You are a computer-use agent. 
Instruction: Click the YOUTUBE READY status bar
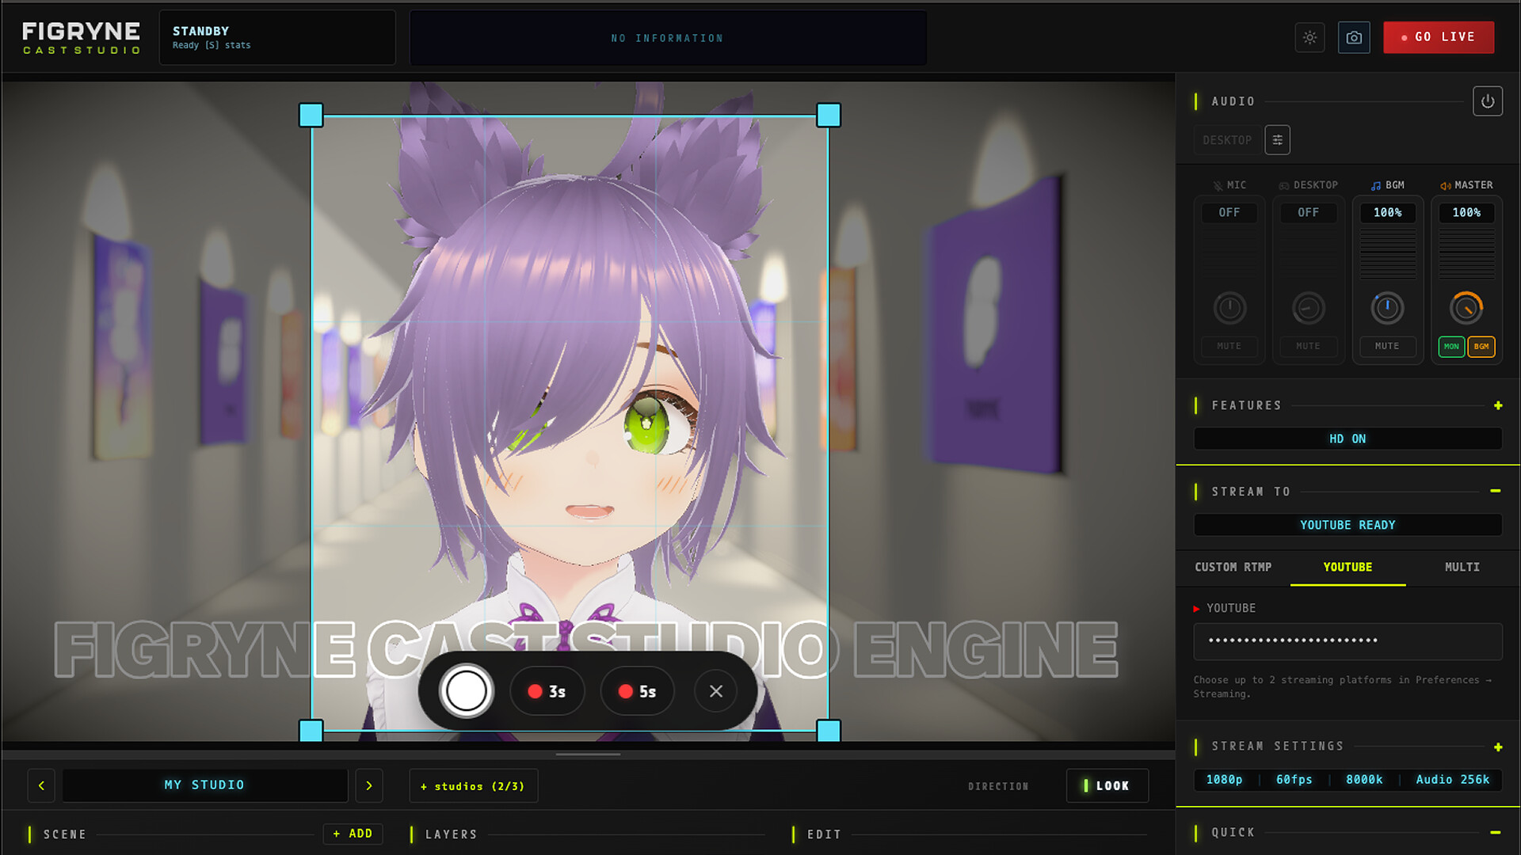[x=1348, y=525]
